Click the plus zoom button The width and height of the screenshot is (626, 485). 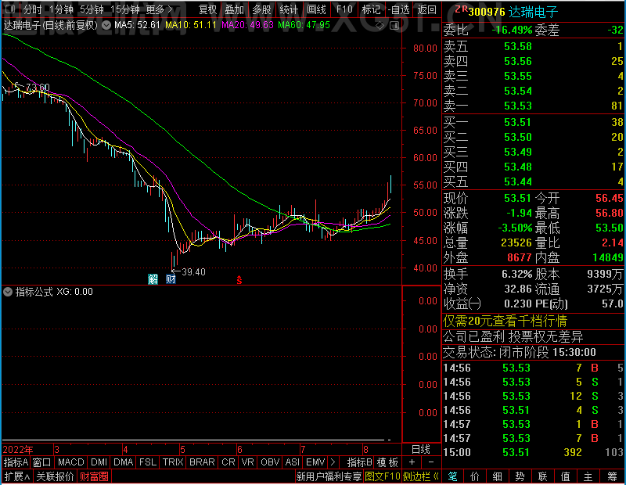pos(412,462)
